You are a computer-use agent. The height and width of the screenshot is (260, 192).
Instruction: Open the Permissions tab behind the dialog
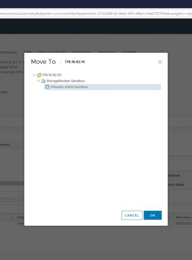pyautogui.click(x=8, y=52)
